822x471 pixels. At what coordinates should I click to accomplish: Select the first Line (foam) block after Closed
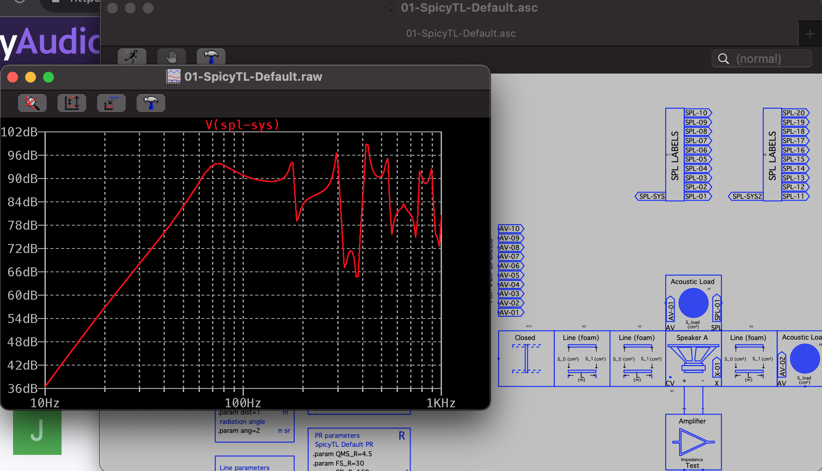(x=582, y=358)
